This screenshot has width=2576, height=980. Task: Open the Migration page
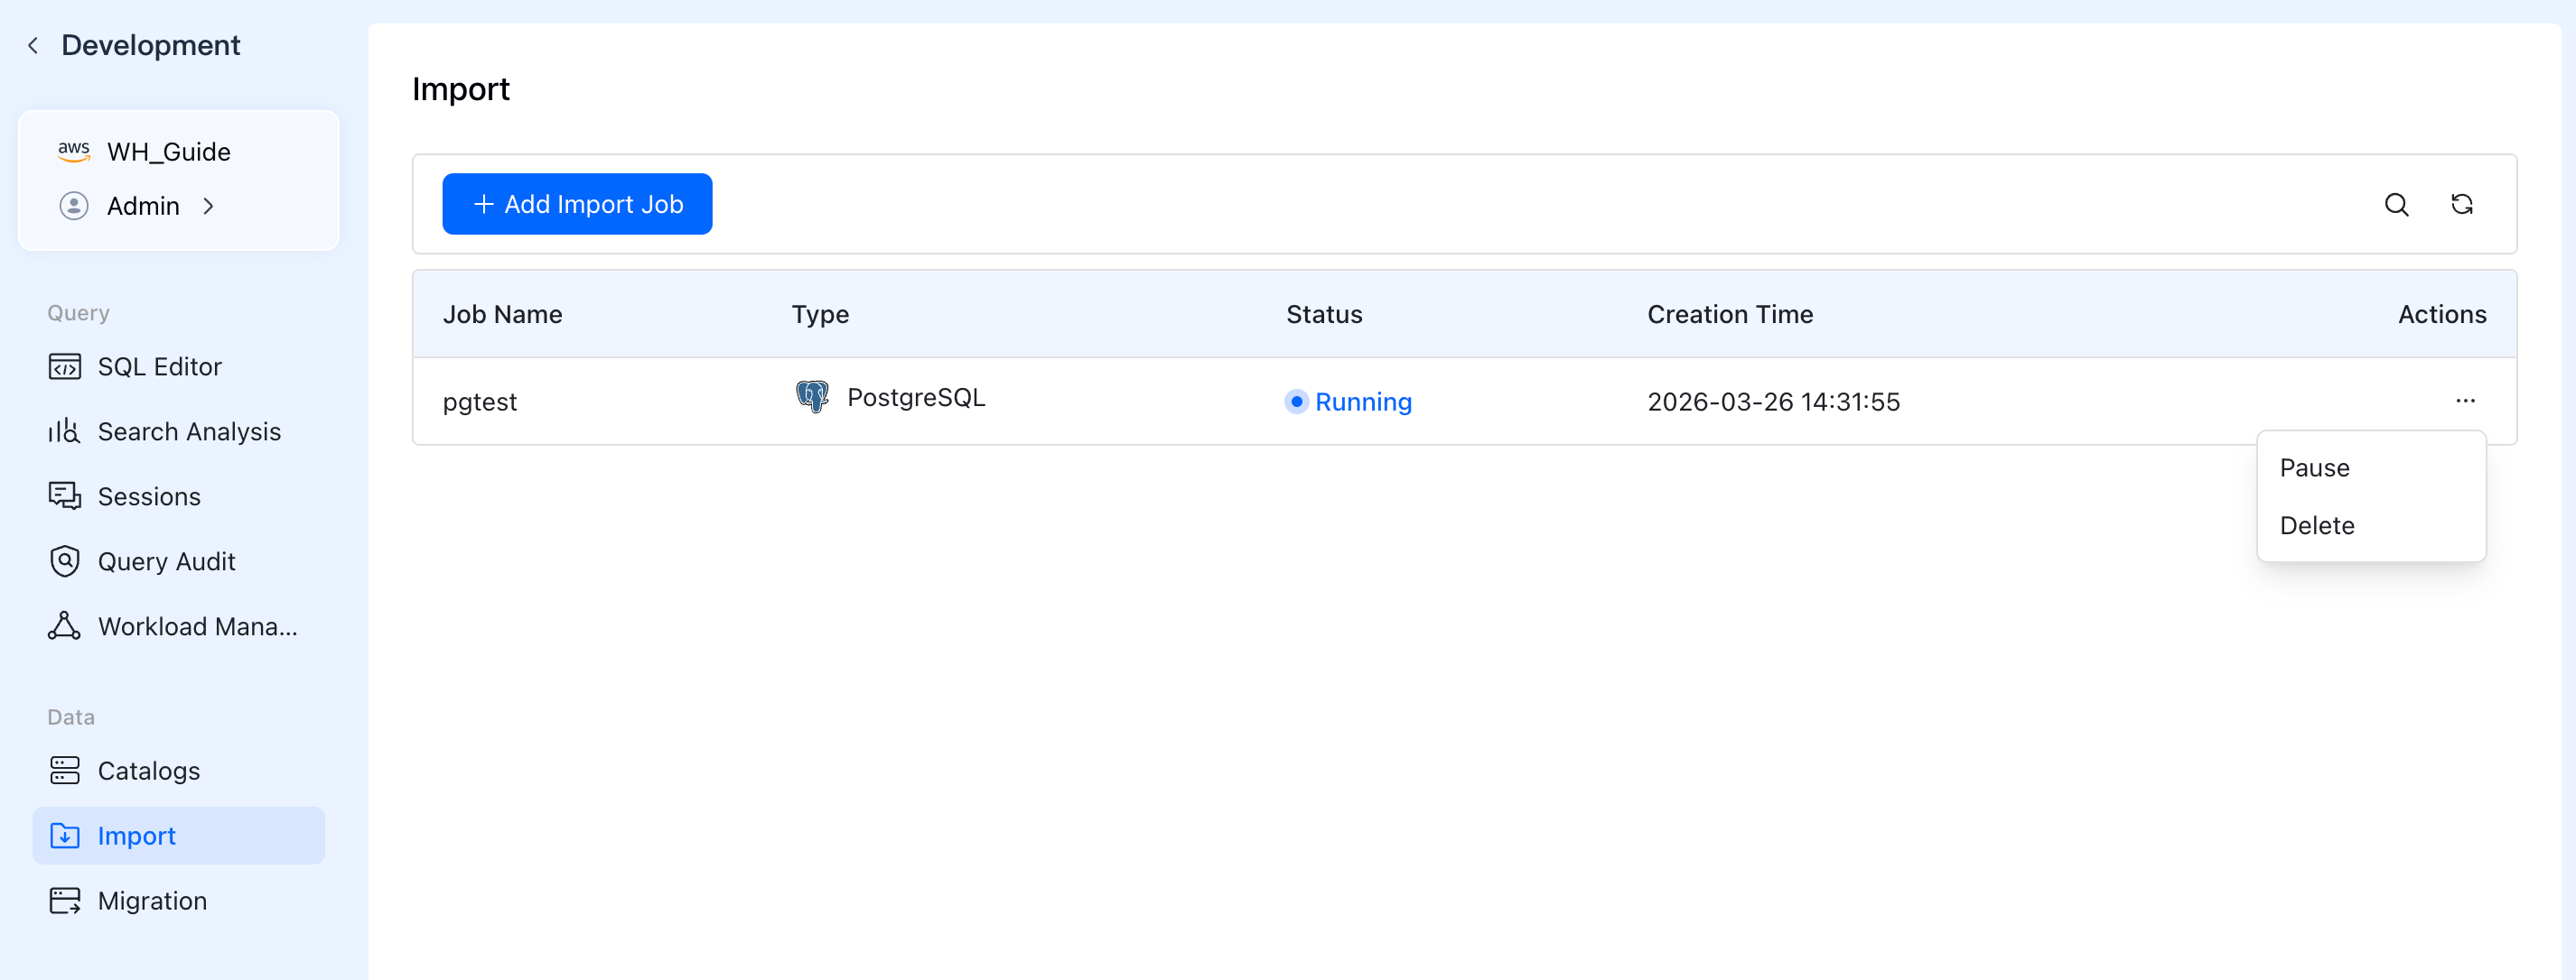(152, 901)
